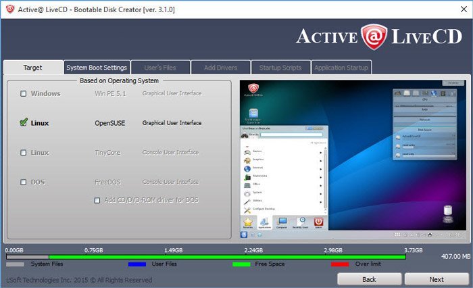Open the Add Drivers tab
The image size is (473, 288).
220,68
